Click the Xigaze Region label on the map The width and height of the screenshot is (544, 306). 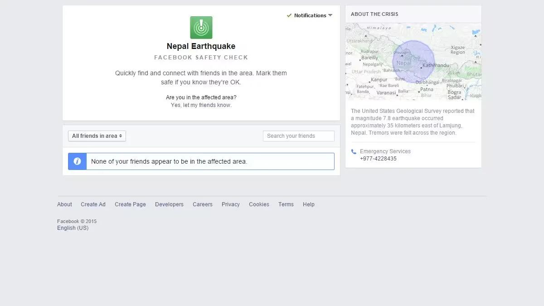point(458,50)
